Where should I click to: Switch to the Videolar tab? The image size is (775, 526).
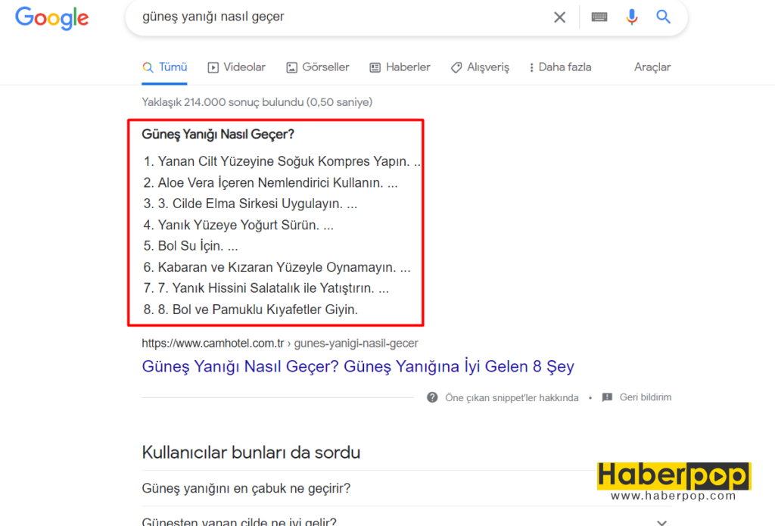237,67
